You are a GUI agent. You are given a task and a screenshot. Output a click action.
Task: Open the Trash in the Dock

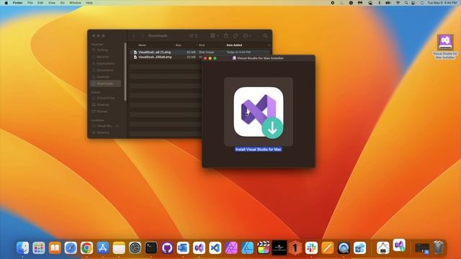438,247
